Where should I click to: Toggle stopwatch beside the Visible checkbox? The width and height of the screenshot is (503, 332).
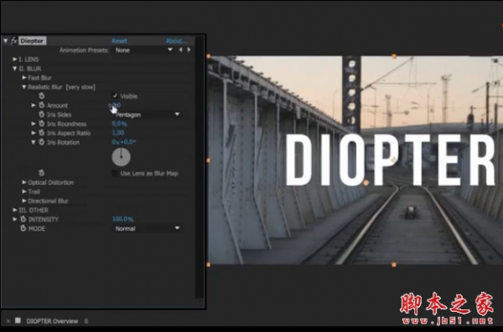point(41,95)
